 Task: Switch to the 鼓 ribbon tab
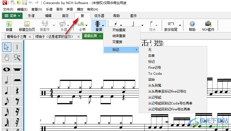82,16
